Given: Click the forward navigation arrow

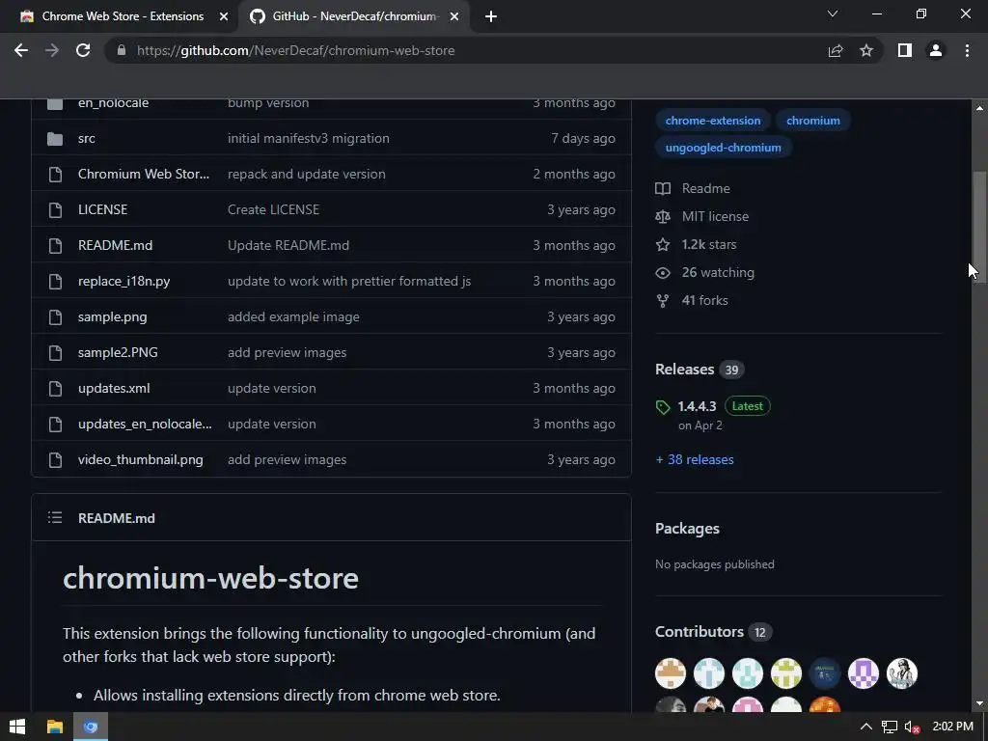Looking at the screenshot, I should pyautogui.click(x=52, y=50).
